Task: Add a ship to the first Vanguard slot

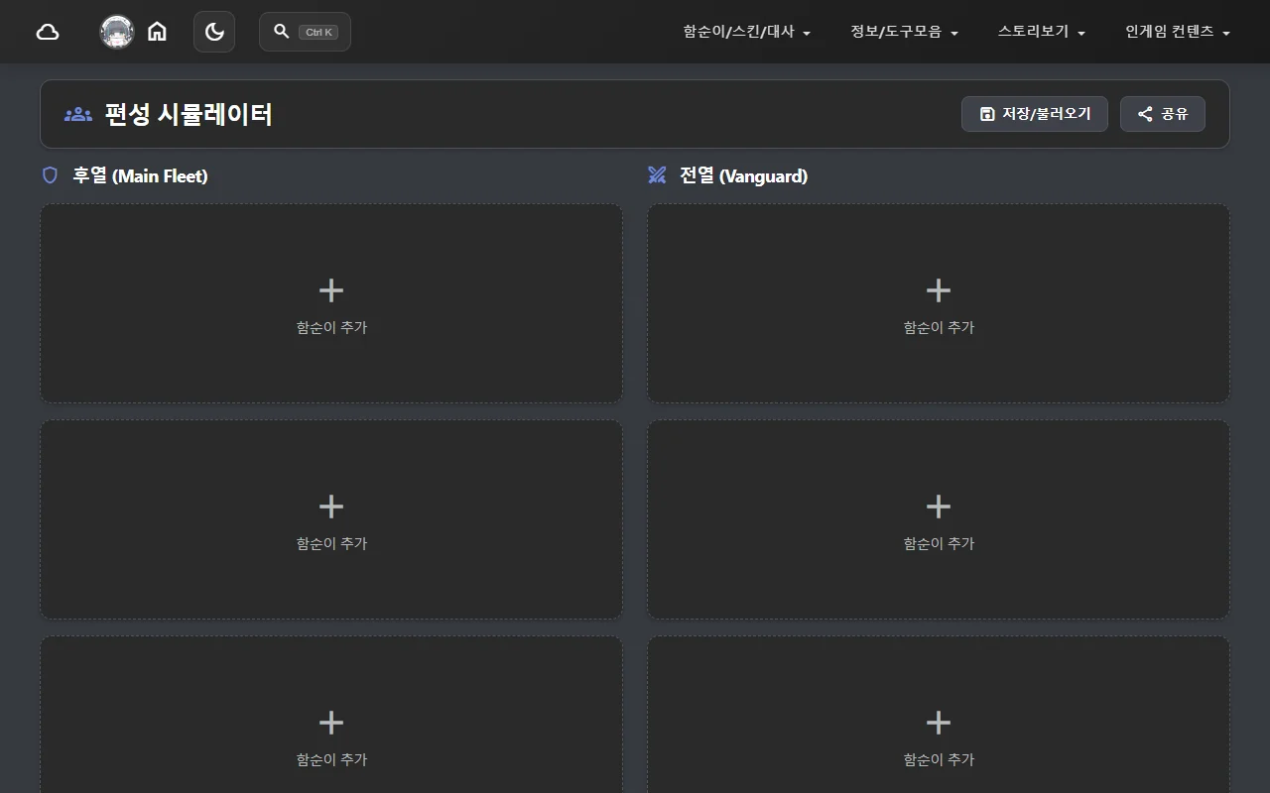Action: pos(939,303)
